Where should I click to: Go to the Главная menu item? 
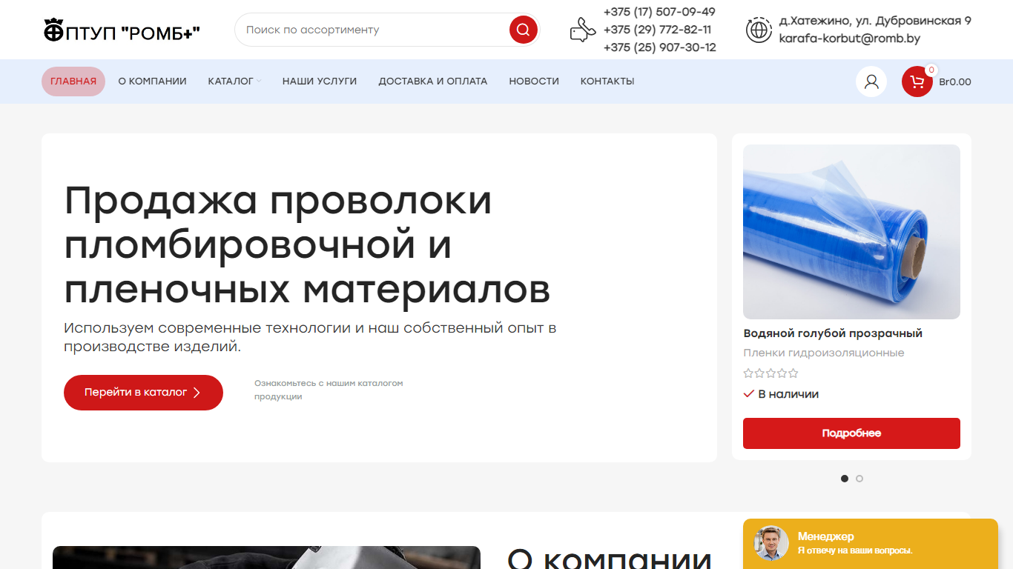pyautogui.click(x=73, y=81)
